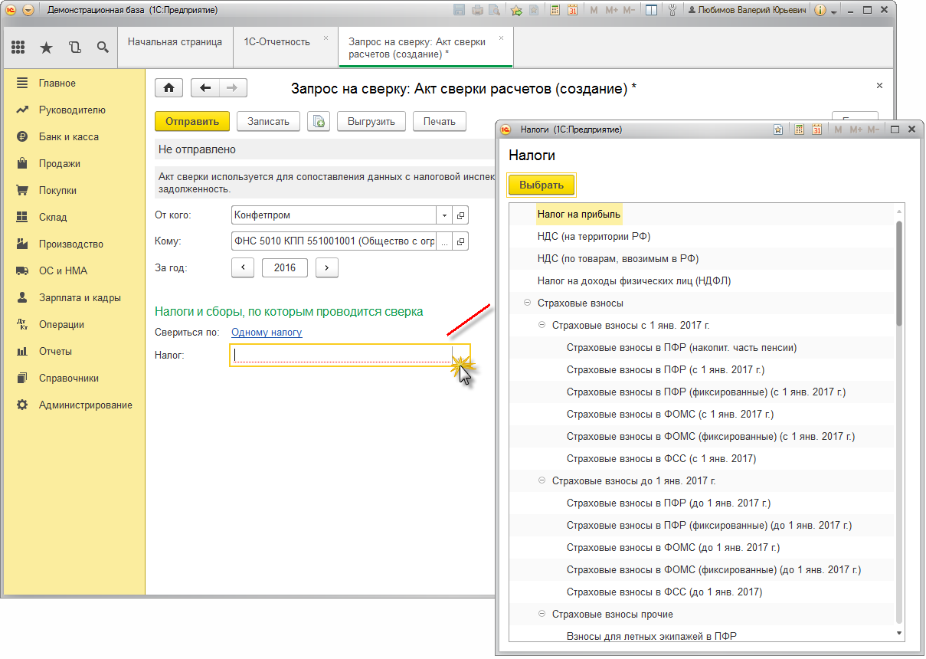Navigate forward with the right arrow
926x659 pixels.
[233, 87]
